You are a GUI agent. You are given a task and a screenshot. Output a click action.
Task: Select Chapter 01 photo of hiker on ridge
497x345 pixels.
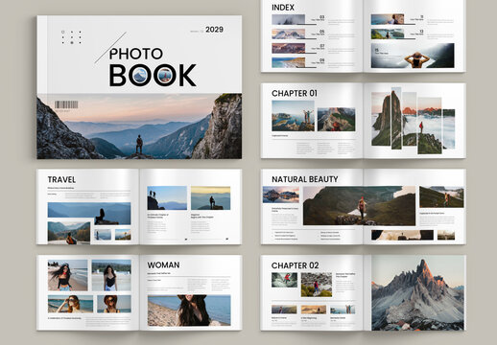tap(336, 120)
